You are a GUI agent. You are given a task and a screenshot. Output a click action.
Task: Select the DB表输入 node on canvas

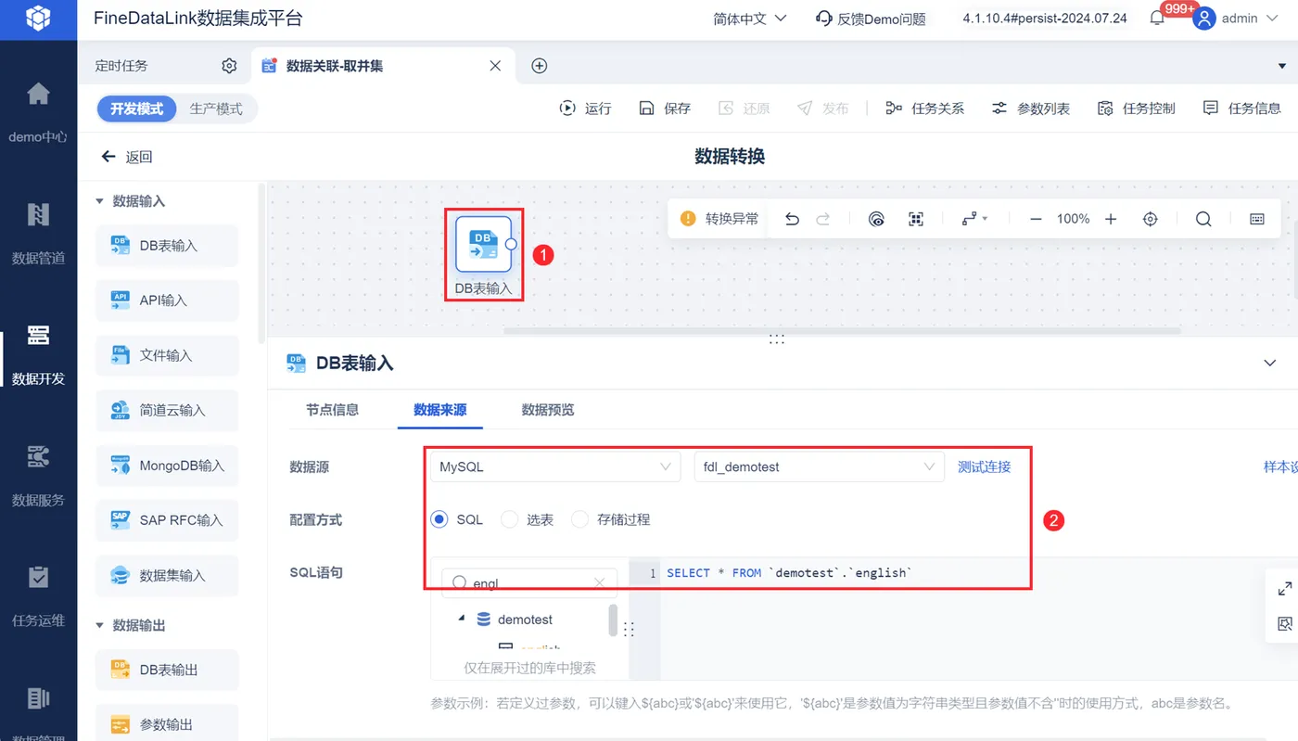coord(483,244)
